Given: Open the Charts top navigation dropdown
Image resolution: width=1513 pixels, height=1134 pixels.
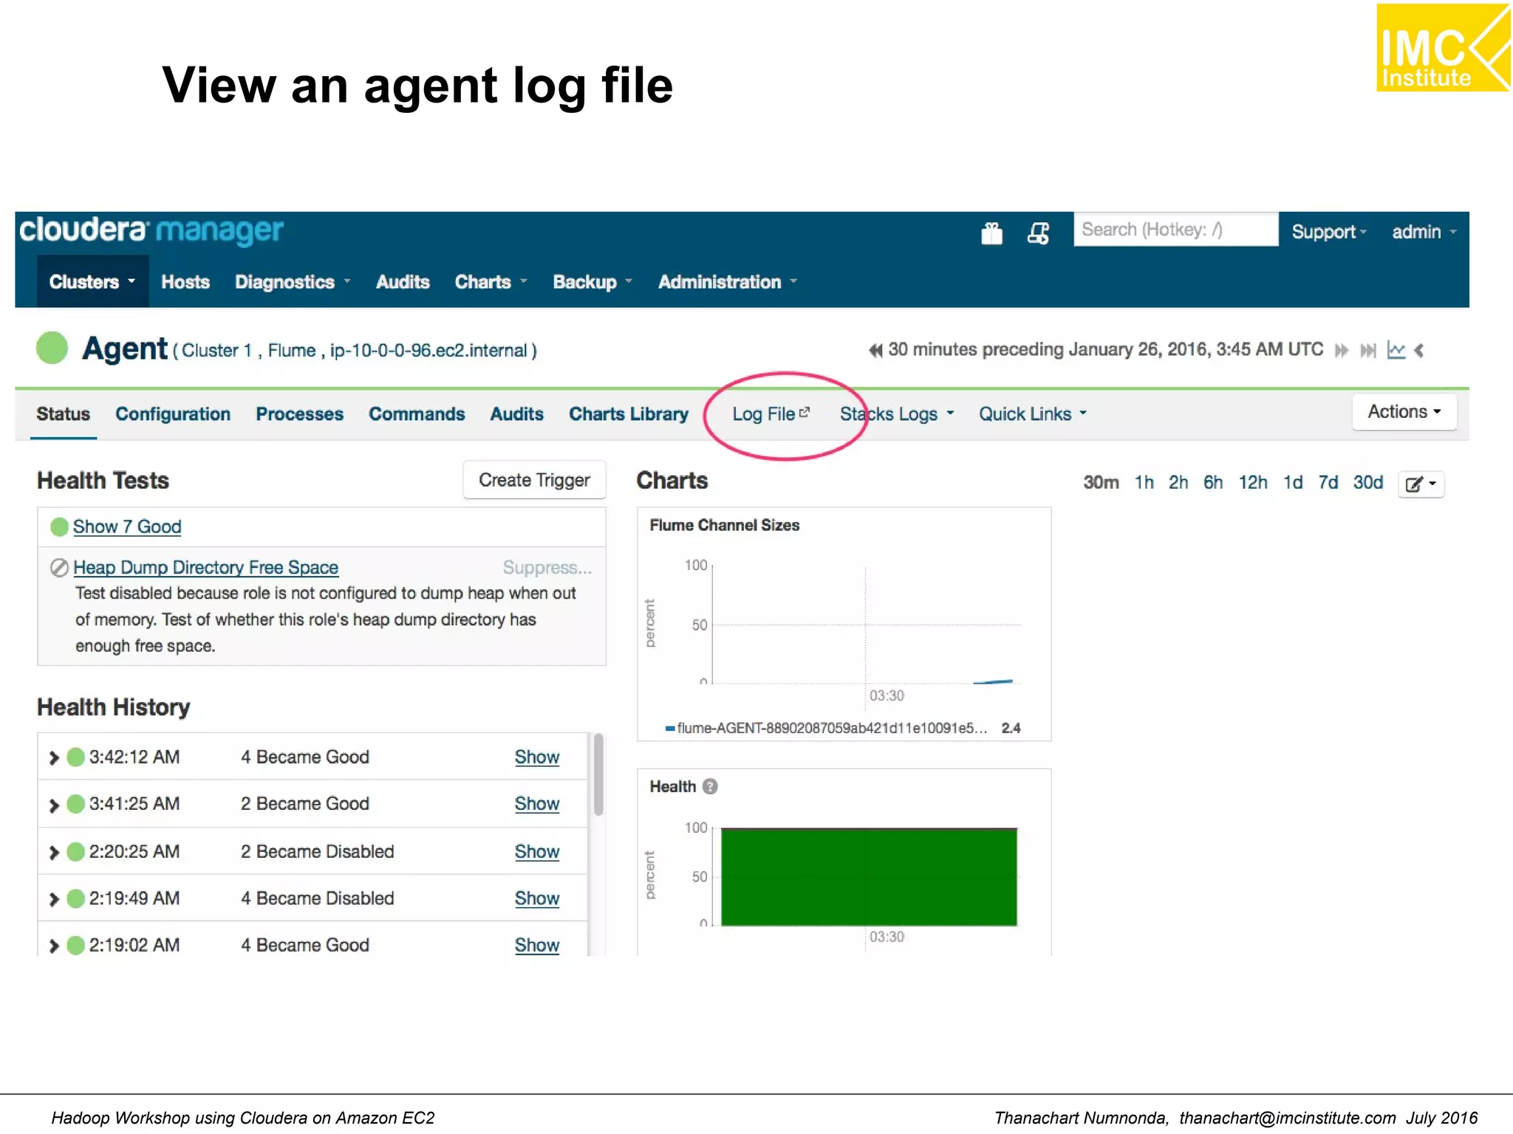Looking at the screenshot, I should [x=491, y=282].
